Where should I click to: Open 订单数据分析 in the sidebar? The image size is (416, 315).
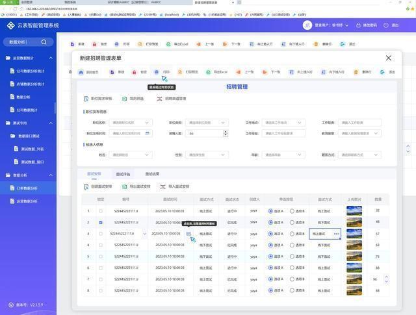pyautogui.click(x=28, y=188)
